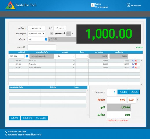Toggle the tax-inclusive checkbox
Screen dimensions: 150x139
coord(51,34)
